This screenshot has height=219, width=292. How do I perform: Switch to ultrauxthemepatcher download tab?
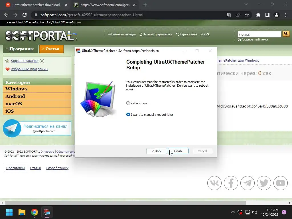coord(36,5)
